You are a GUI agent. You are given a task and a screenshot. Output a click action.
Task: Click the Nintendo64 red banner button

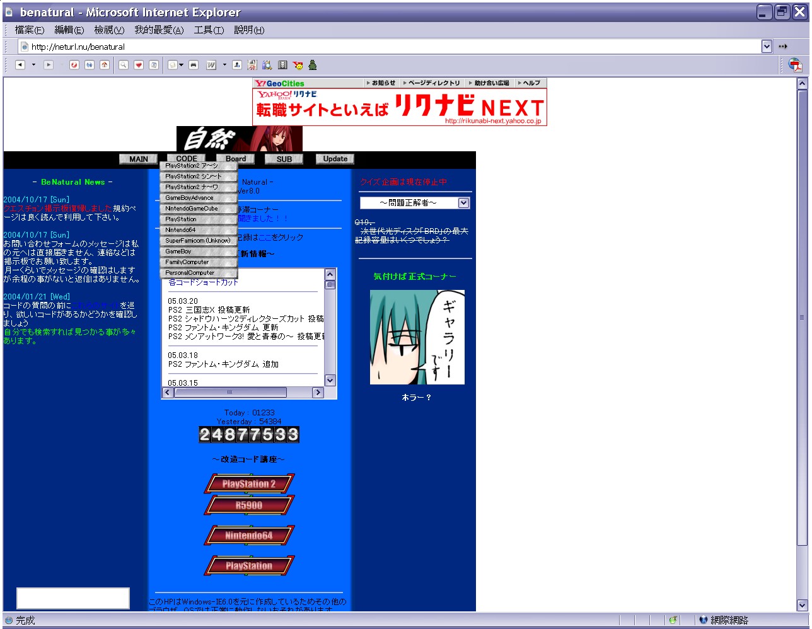pos(249,536)
